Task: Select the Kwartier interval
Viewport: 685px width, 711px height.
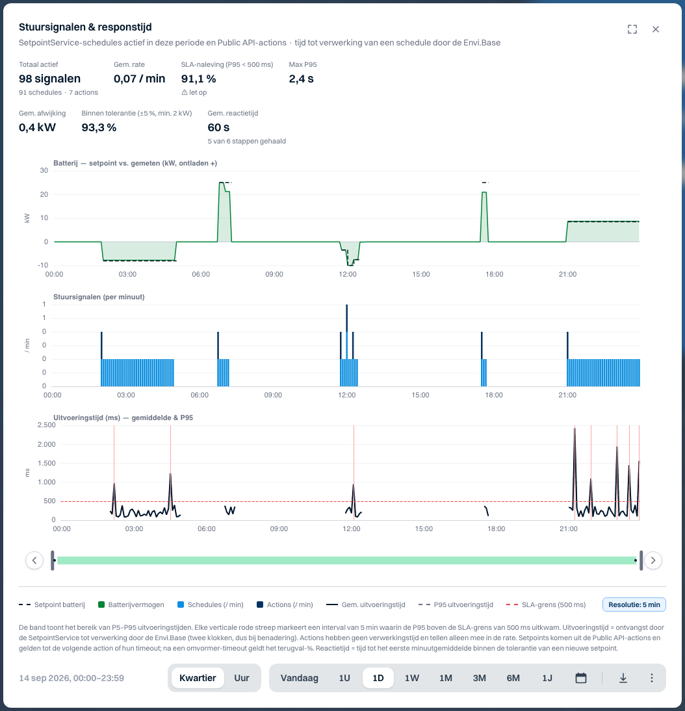Action: tap(198, 678)
